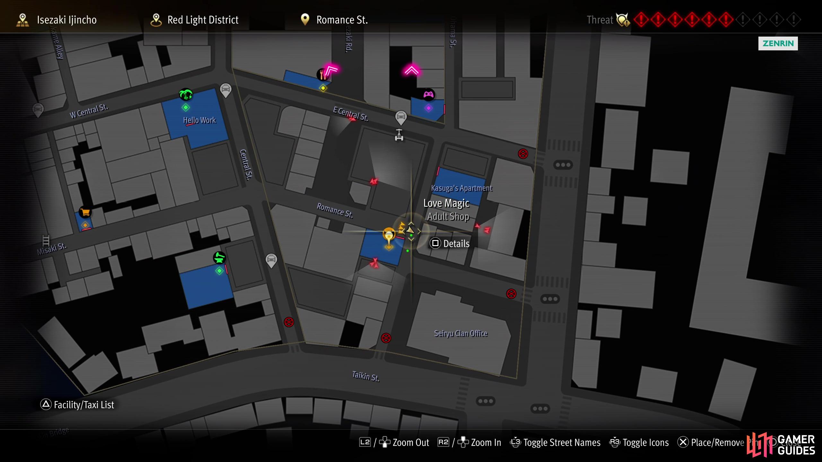Select the pink arcade gamepad icon
The width and height of the screenshot is (822, 462).
[429, 95]
